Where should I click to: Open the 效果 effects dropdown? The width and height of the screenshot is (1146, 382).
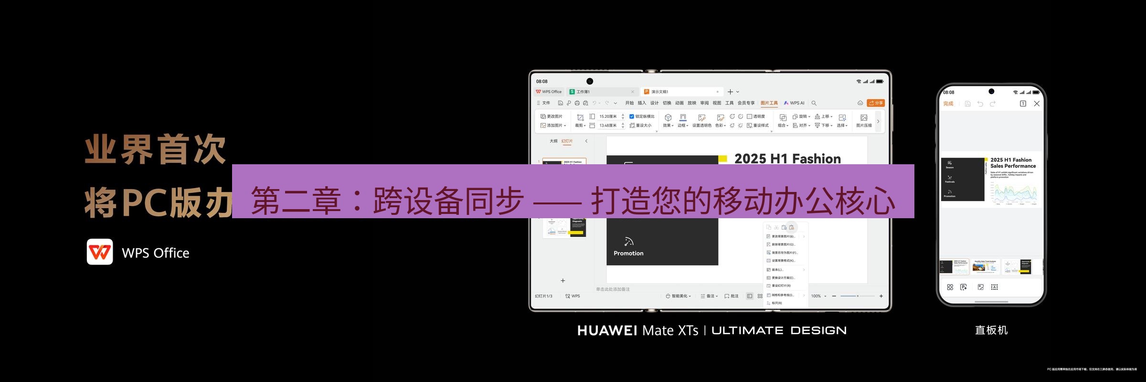[x=668, y=121]
